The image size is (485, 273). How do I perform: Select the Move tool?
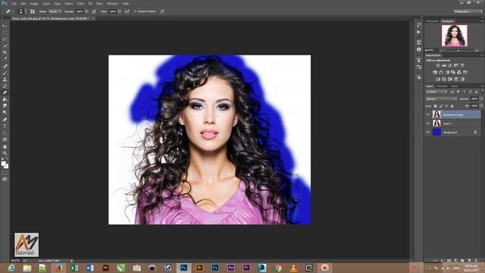click(5, 26)
